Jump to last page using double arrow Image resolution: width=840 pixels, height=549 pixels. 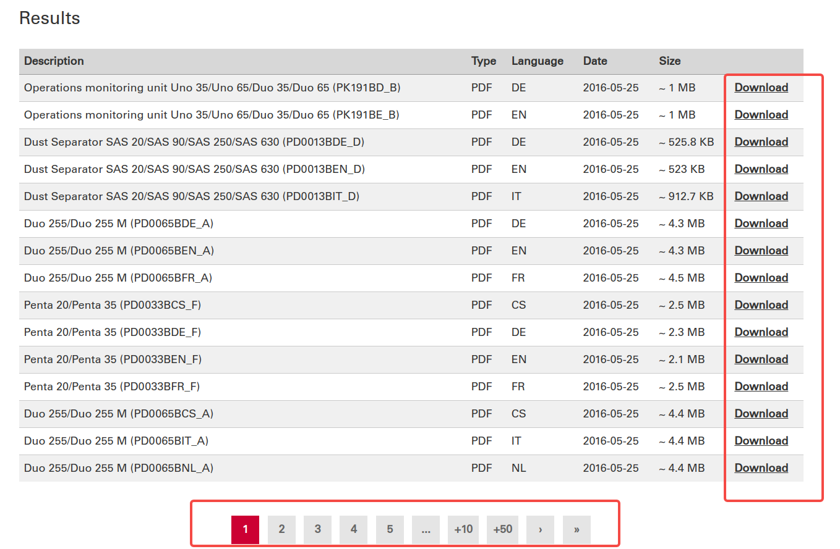coord(576,529)
